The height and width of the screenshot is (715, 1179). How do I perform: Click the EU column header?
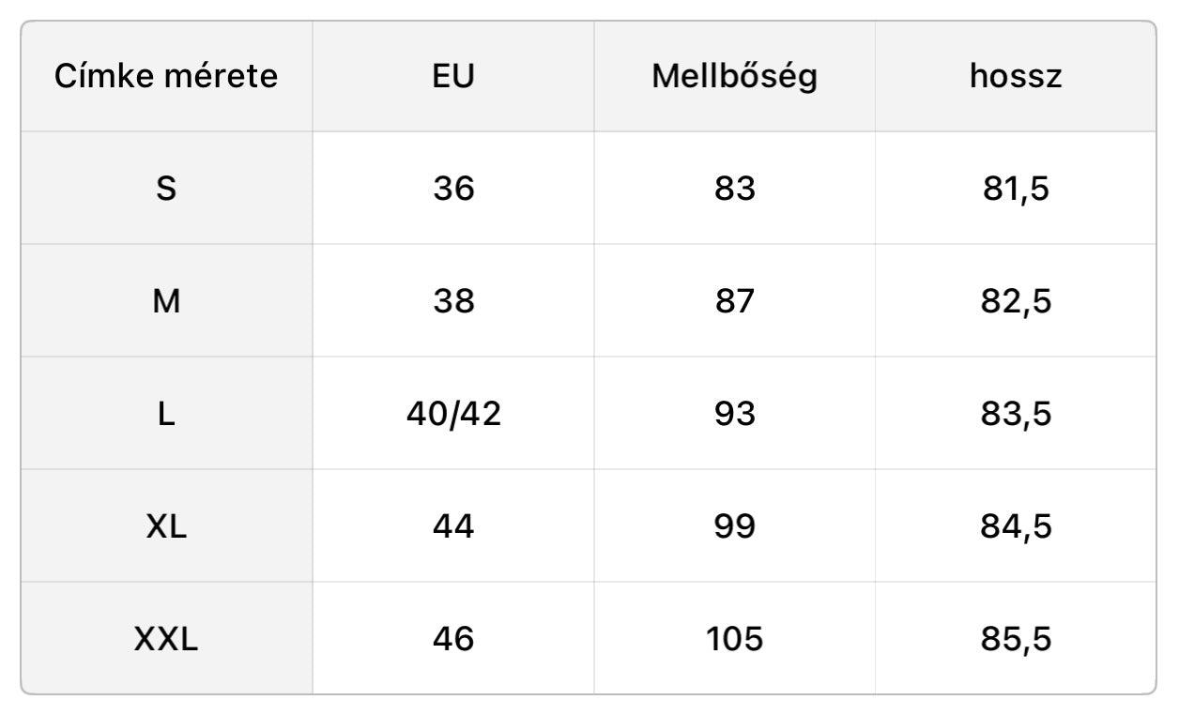[x=453, y=76]
